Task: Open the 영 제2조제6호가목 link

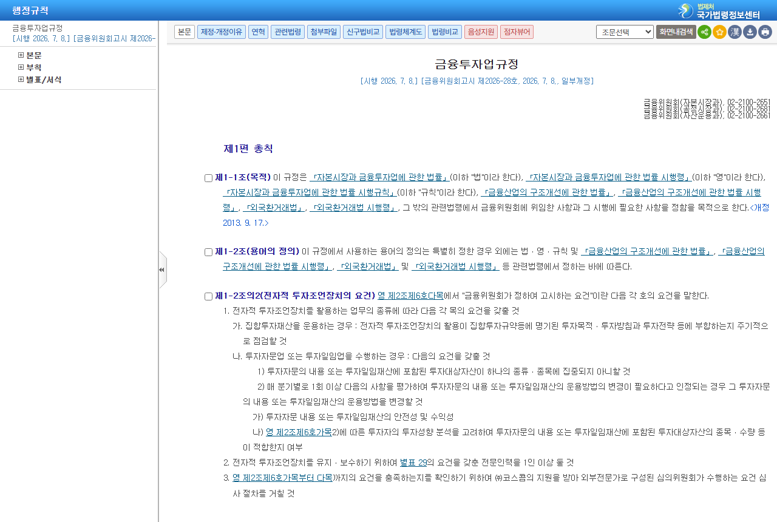Action: click(299, 432)
